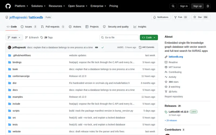Open the latticedb.org website link
This screenshot has width=216, height=135.
tap(176, 57)
